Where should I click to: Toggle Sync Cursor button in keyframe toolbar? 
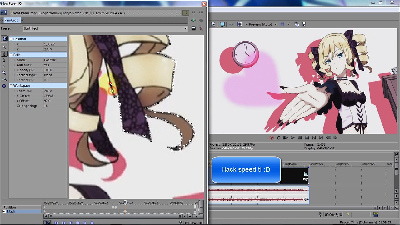47,222
